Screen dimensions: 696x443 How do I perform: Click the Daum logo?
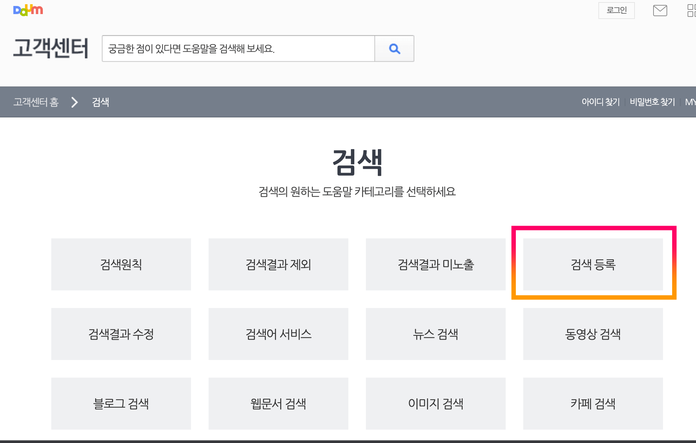coord(28,10)
